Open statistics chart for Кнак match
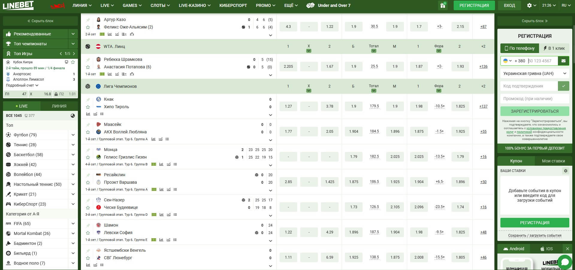The height and width of the screenshot is (270, 575). click(88, 114)
